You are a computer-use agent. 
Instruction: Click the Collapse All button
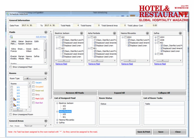[164, 93]
